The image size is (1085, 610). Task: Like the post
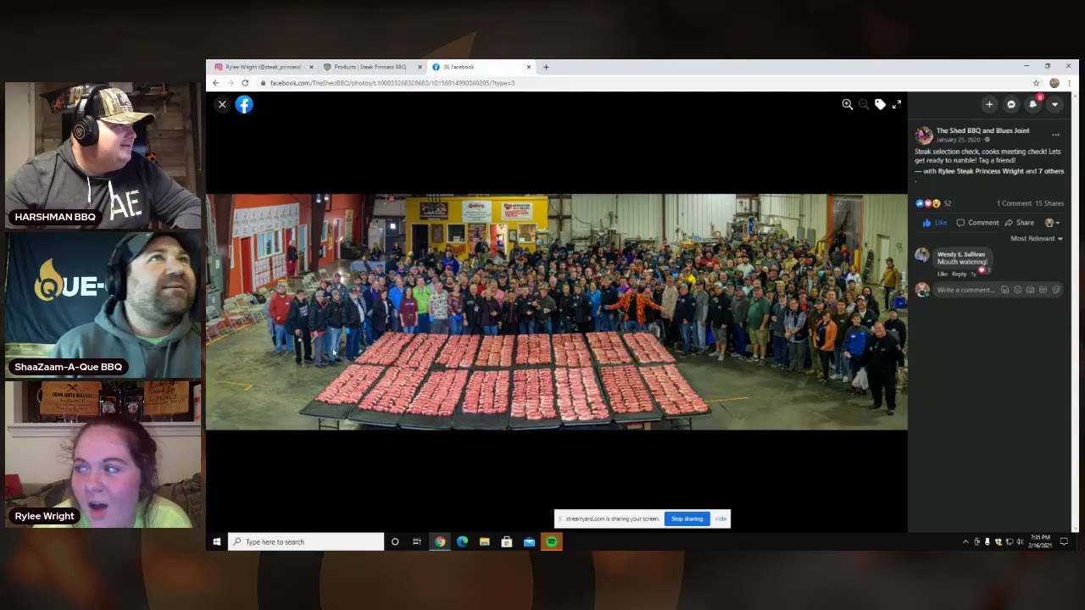tap(935, 223)
